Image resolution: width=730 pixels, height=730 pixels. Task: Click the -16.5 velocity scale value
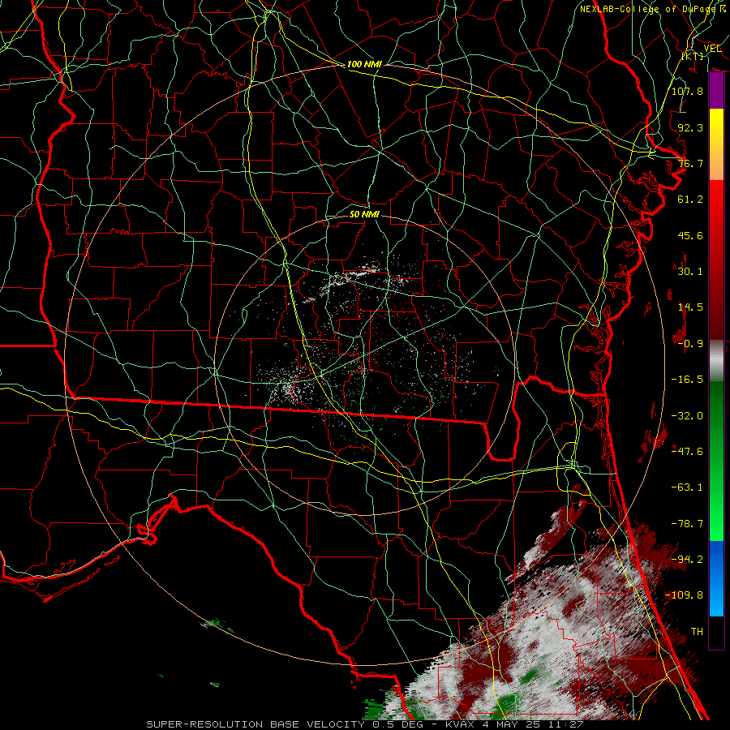point(687,380)
